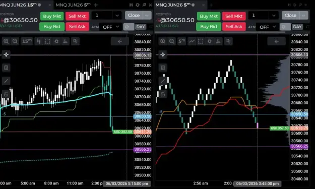Click Buy Mkt in left order panel

click(52, 16)
